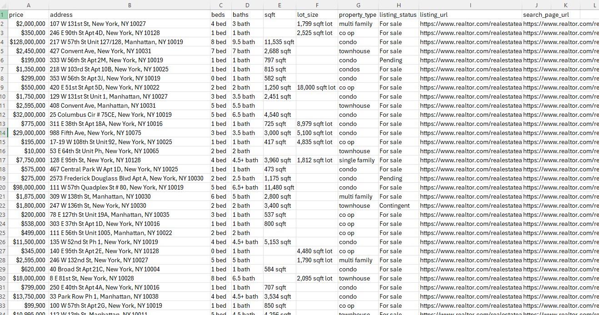This screenshot has height=315, width=599.
Task: Select the $7,750,000 price cell
Action: (28, 160)
